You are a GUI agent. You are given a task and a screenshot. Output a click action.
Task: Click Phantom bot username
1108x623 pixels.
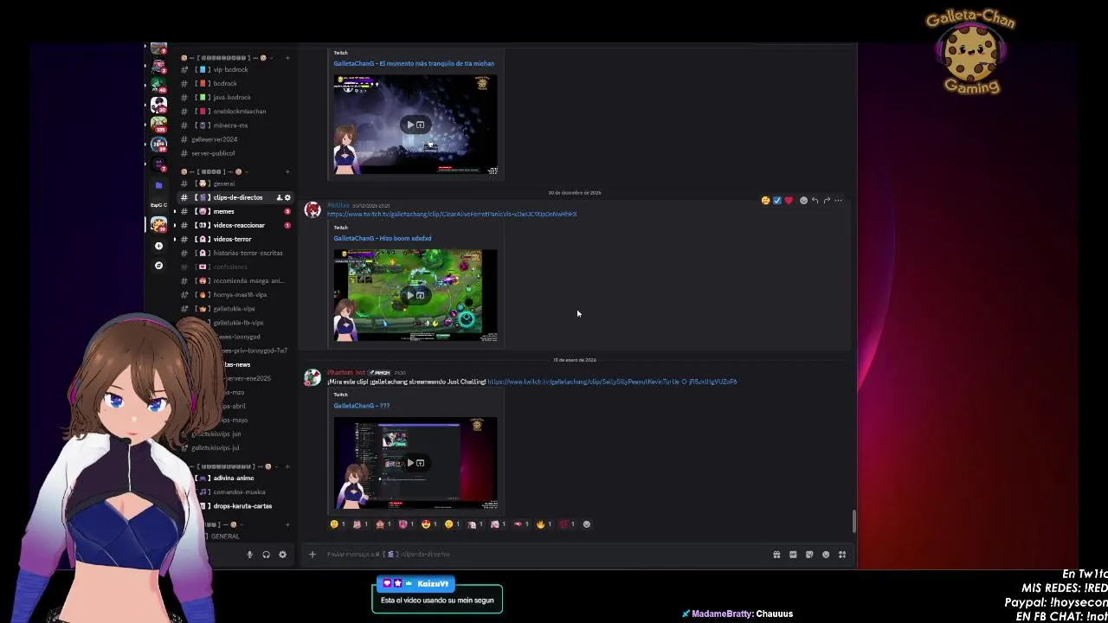tap(346, 372)
